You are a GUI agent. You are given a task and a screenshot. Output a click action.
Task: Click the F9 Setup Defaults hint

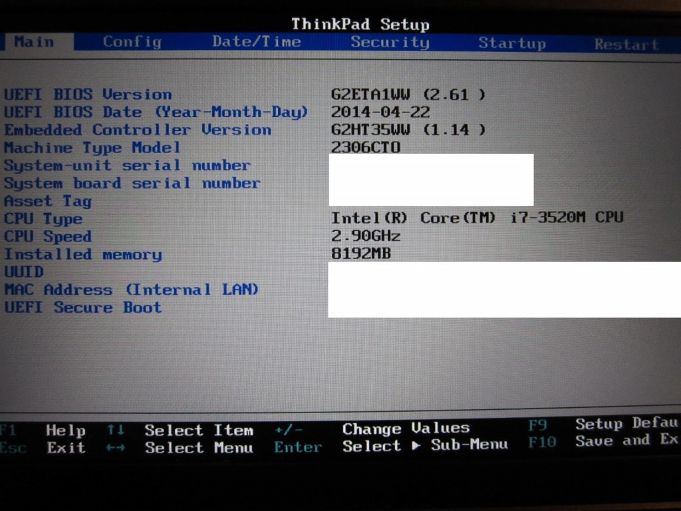click(604, 423)
